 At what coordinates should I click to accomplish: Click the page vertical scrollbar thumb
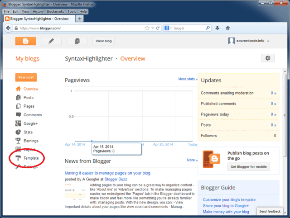click(285, 115)
